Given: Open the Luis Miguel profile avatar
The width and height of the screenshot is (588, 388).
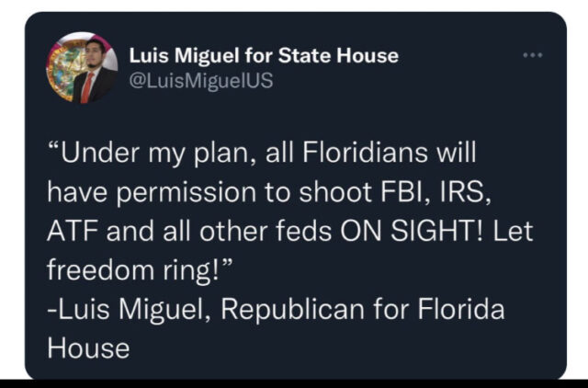Looking at the screenshot, I should (x=82, y=67).
